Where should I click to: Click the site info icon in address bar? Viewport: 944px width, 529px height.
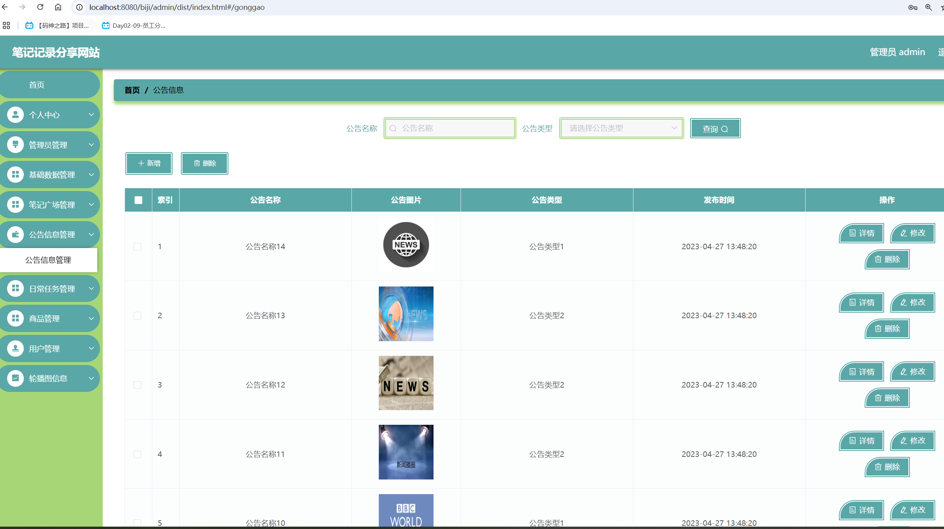80,7
